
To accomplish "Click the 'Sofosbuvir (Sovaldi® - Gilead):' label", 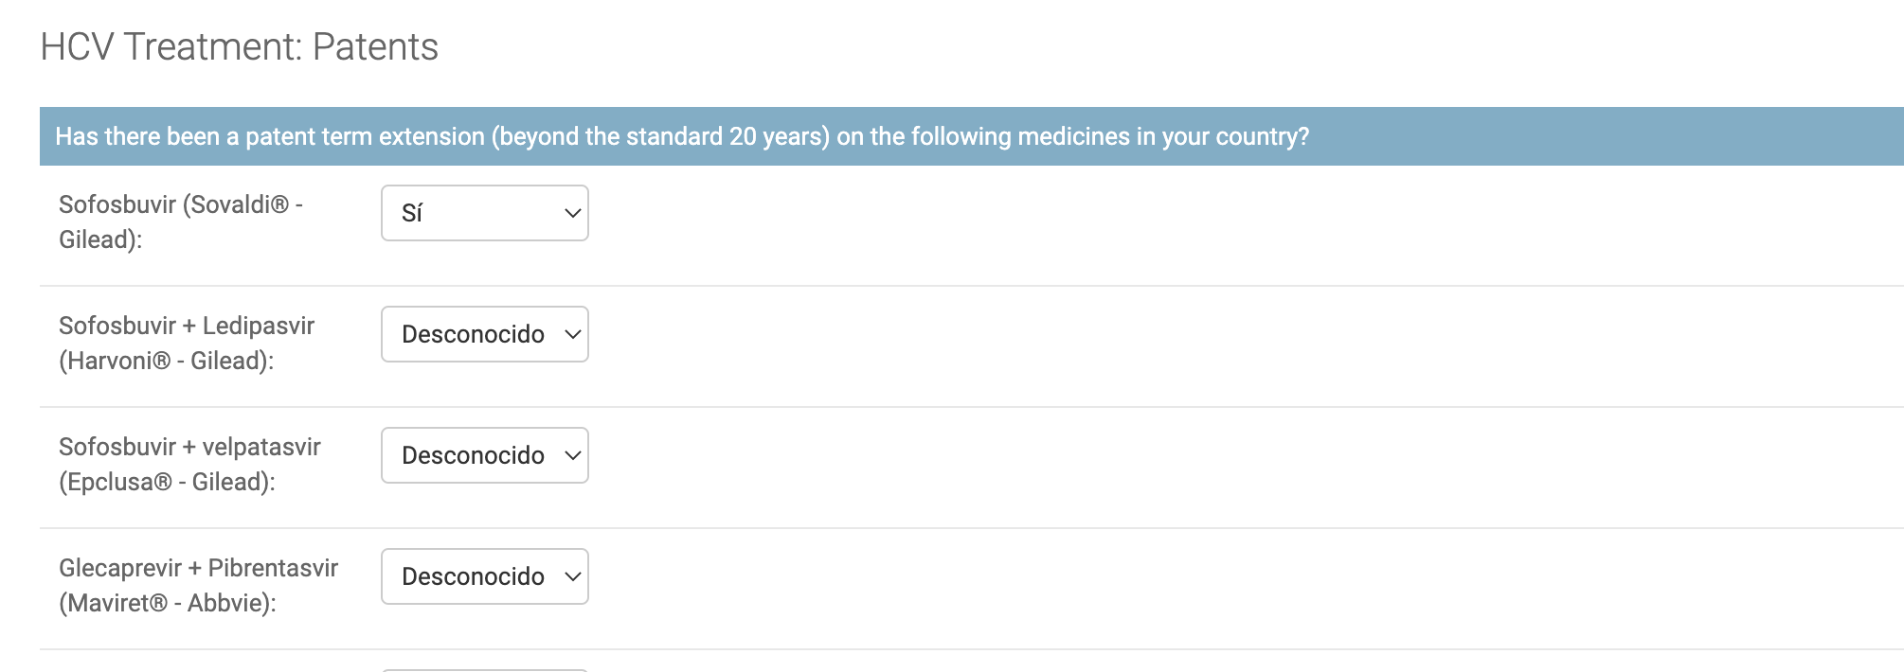I will coord(181,221).
